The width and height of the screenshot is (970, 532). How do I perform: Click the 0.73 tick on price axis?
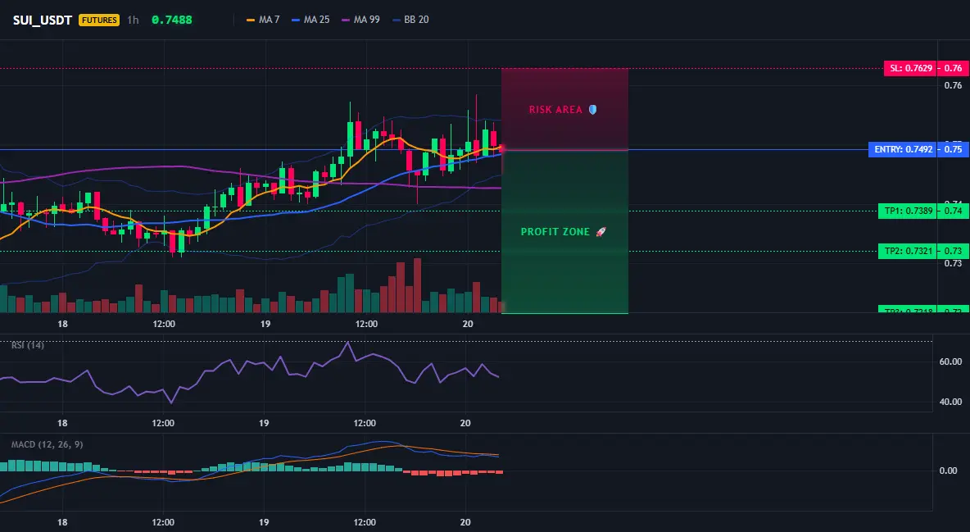coord(954,263)
